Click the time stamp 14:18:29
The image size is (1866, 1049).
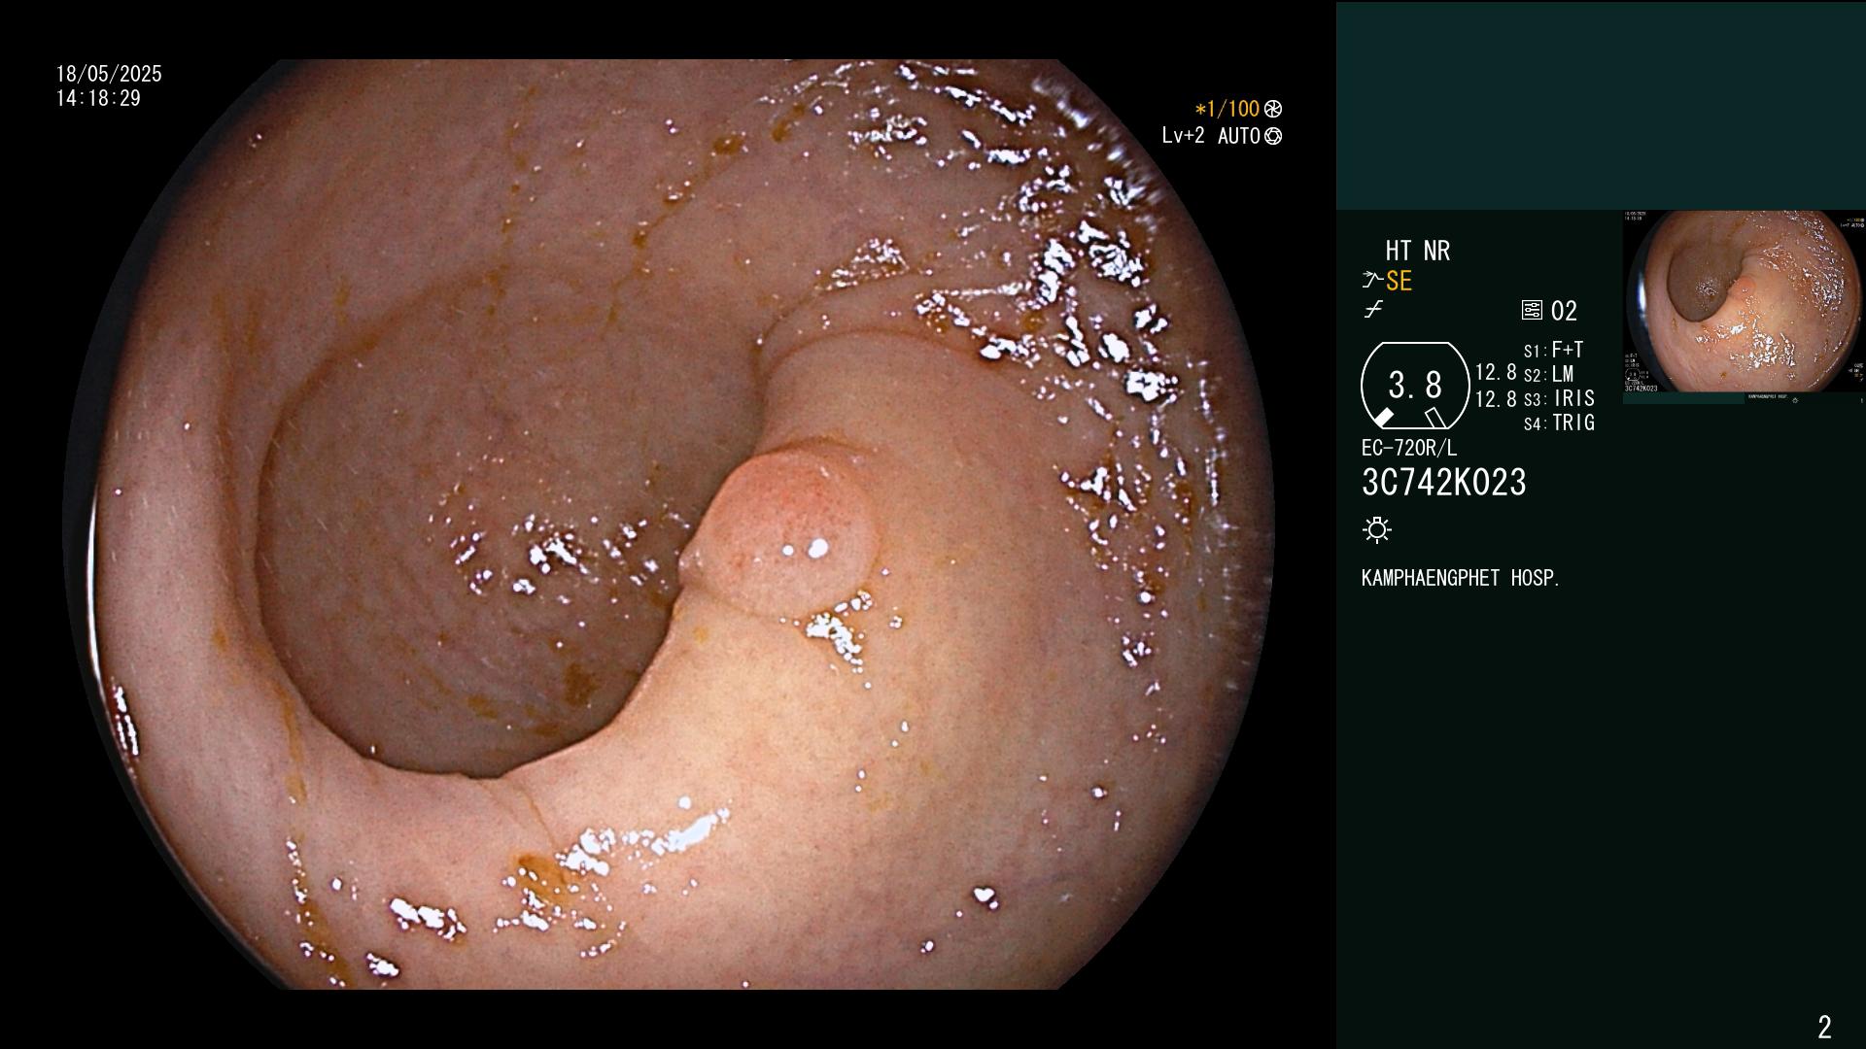coord(98,98)
